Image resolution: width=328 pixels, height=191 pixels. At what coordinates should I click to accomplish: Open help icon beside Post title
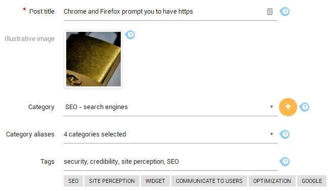(x=285, y=12)
